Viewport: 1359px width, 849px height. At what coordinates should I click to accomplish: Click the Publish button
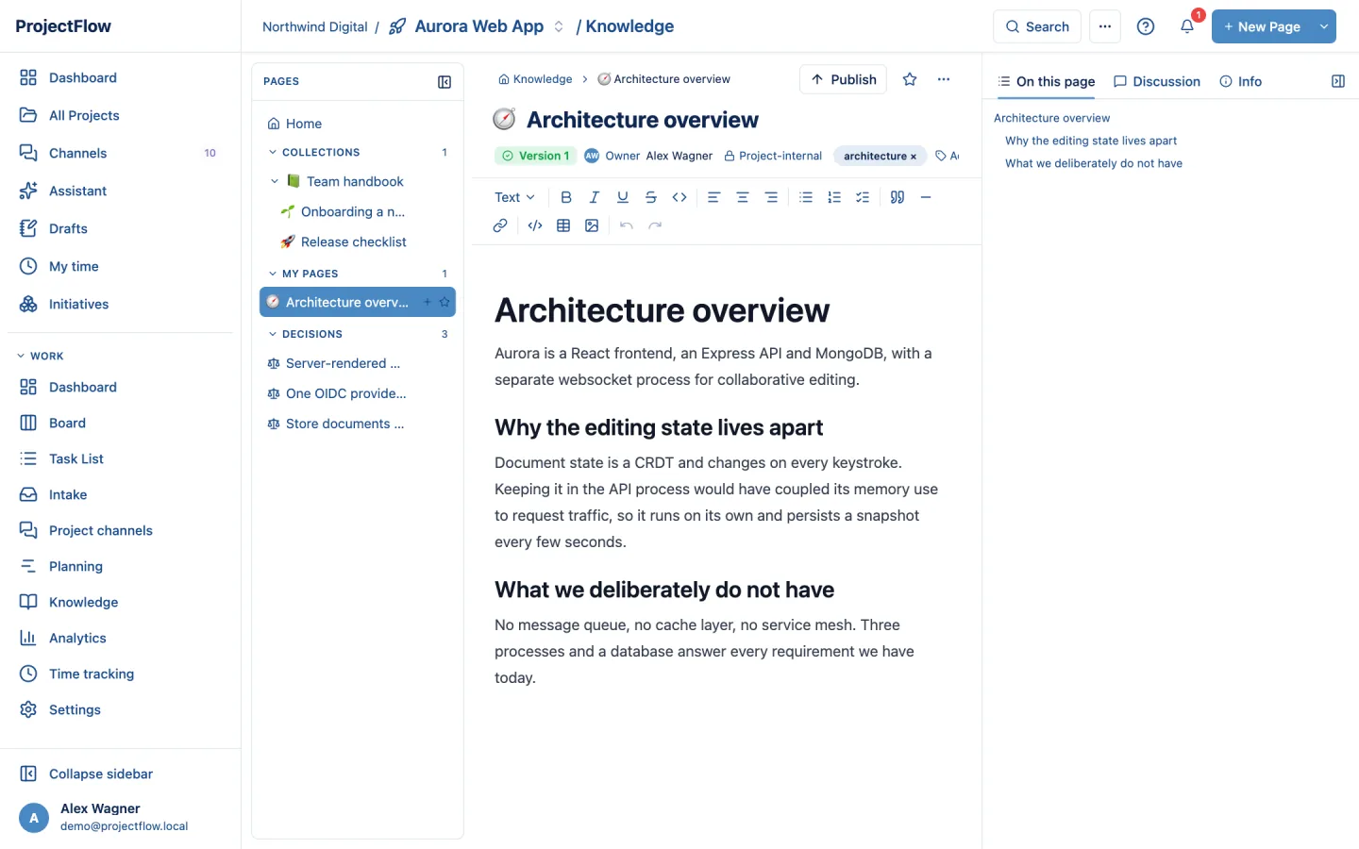coord(844,79)
